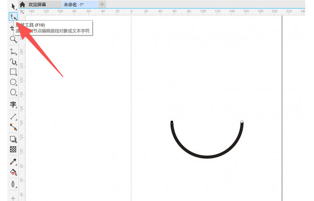
Task: Pick the Transparency checkerboard tool
Action: [13, 149]
